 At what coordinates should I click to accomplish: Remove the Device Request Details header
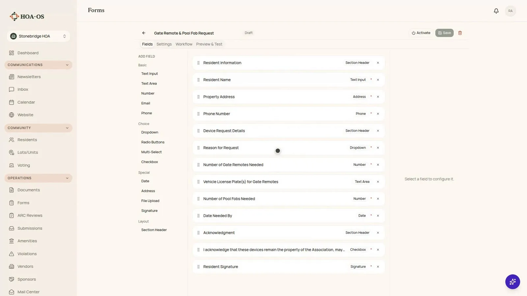tap(378, 131)
